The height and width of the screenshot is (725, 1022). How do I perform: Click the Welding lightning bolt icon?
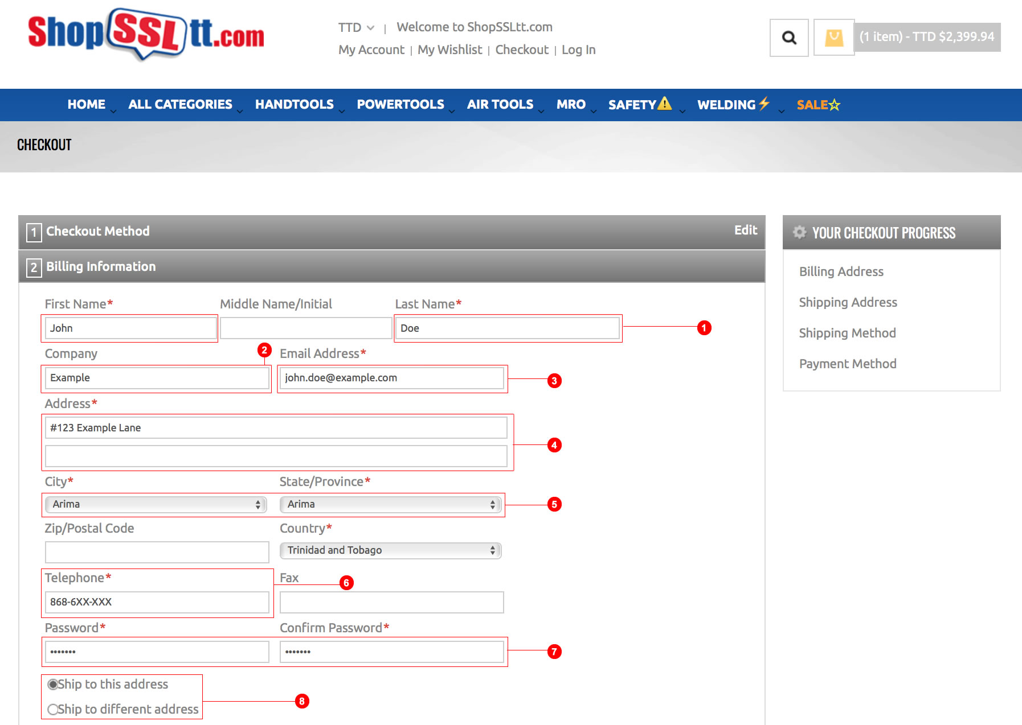pyautogui.click(x=764, y=103)
